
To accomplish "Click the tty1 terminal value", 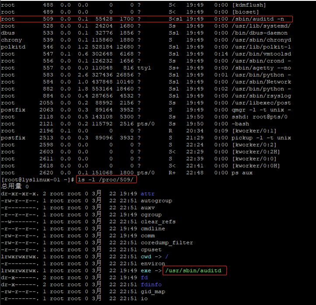I will click(x=144, y=68).
